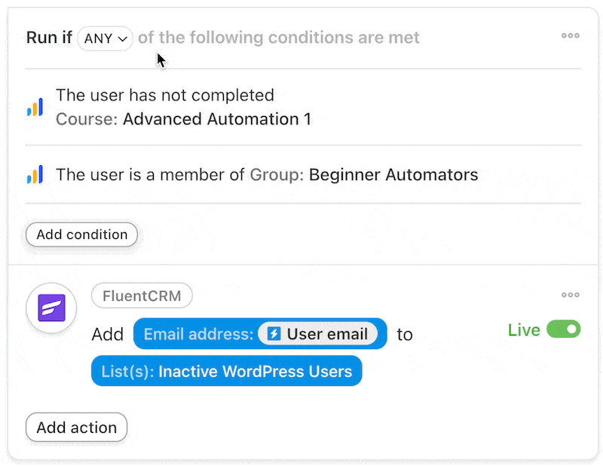
Task: Click the bar-chart icon beside the course condition
Action: 35,107
